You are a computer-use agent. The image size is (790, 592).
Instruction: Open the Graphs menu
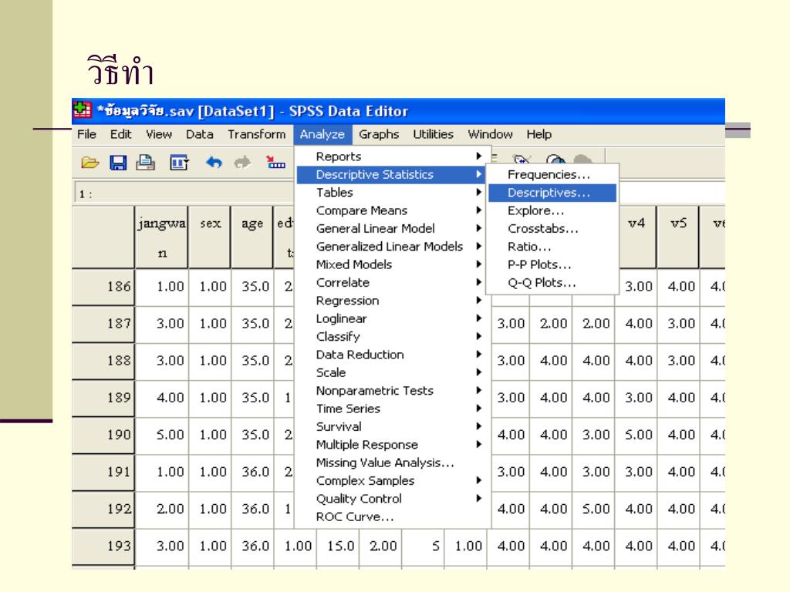tap(379, 134)
